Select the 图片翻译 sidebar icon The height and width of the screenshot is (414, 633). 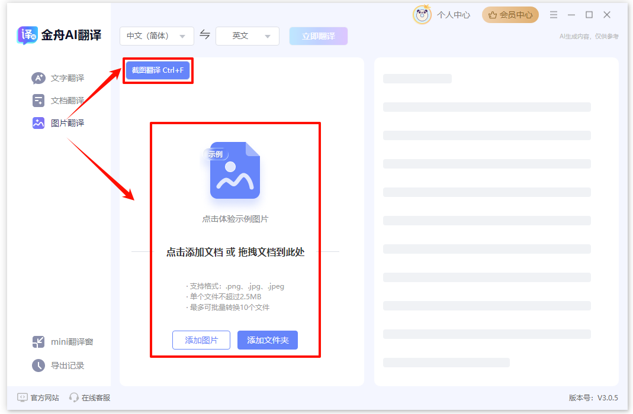[38, 123]
